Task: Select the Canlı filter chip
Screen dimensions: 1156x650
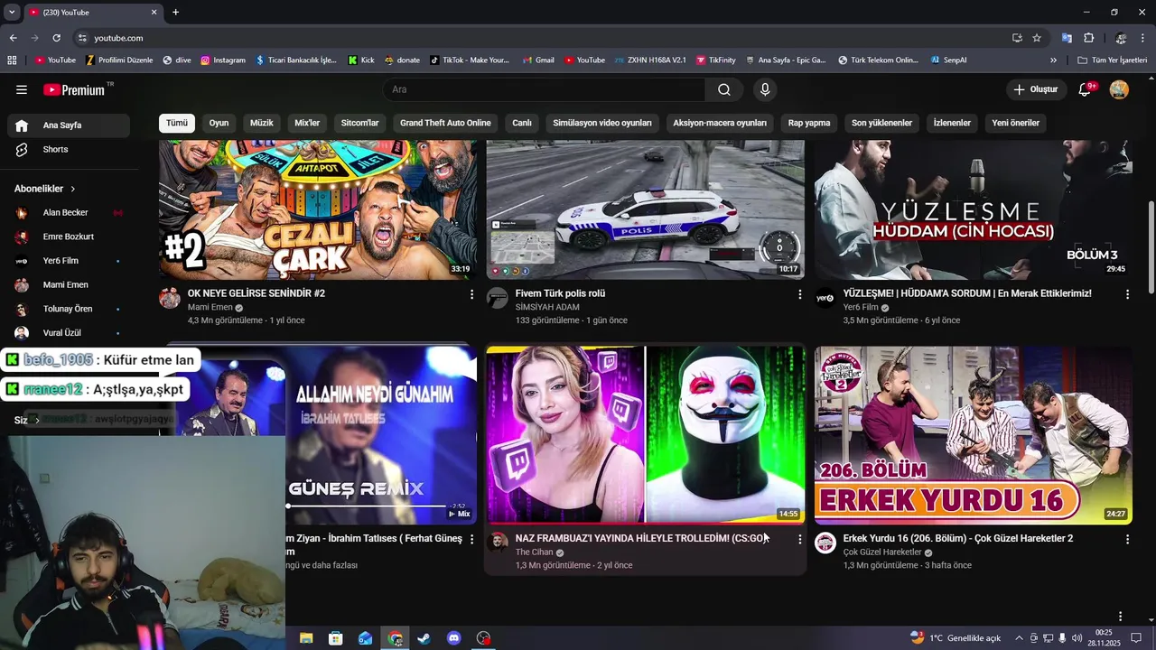Action: [522, 123]
